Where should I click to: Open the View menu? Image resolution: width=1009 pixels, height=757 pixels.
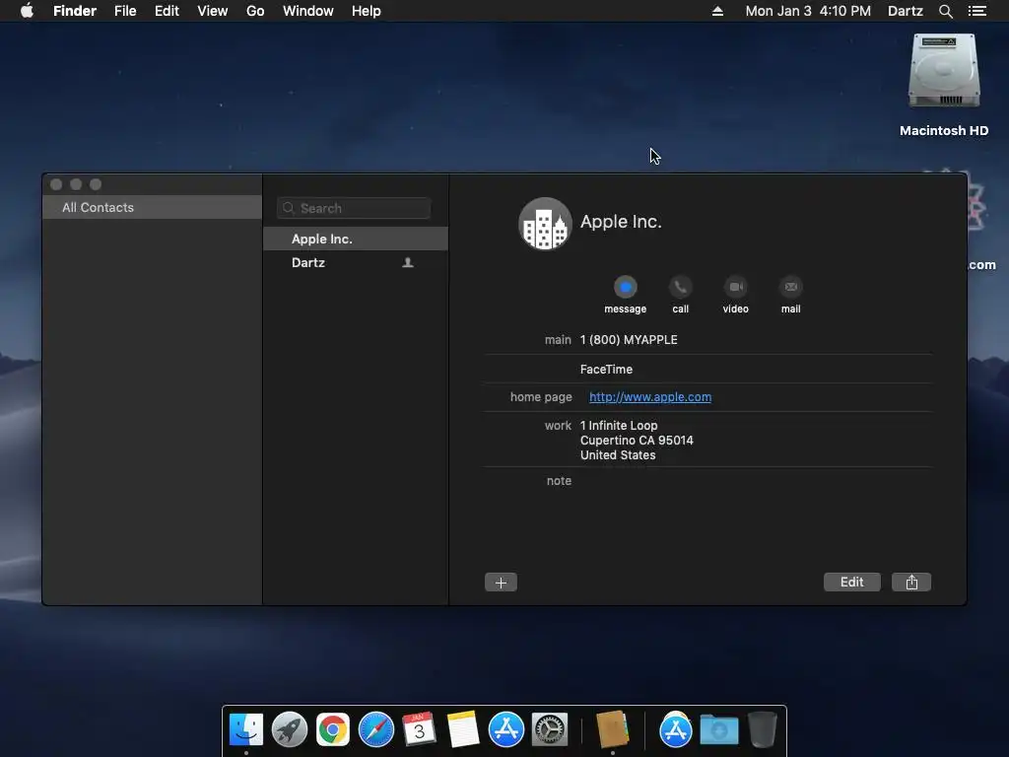[213, 11]
